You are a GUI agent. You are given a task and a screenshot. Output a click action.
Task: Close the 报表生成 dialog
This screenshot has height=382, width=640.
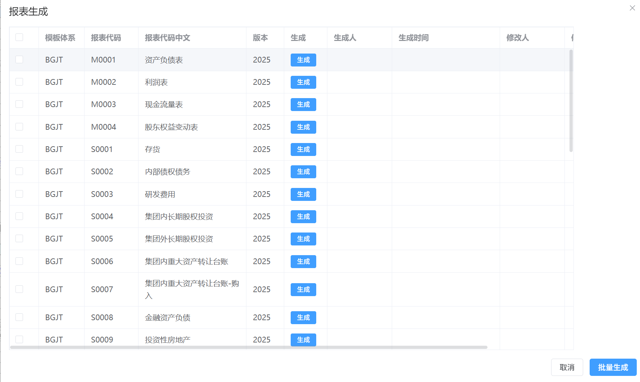click(632, 8)
